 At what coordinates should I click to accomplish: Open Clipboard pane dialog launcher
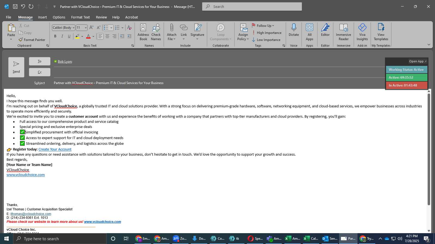click(48, 46)
